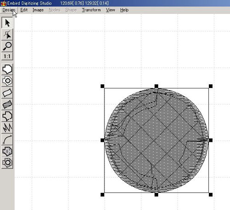Open the View menu

(110, 10)
